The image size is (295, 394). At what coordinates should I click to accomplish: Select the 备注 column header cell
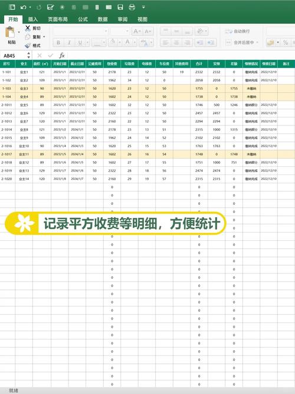pyautogui.click(x=286, y=64)
